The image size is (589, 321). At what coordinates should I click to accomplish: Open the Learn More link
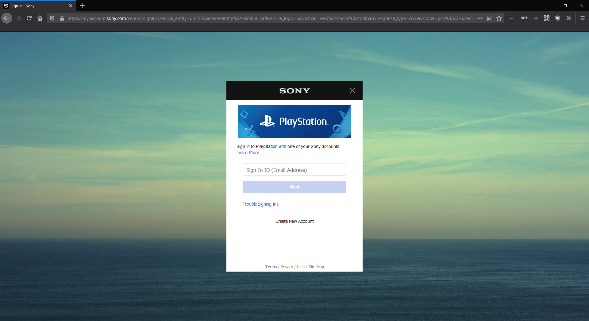pos(248,153)
